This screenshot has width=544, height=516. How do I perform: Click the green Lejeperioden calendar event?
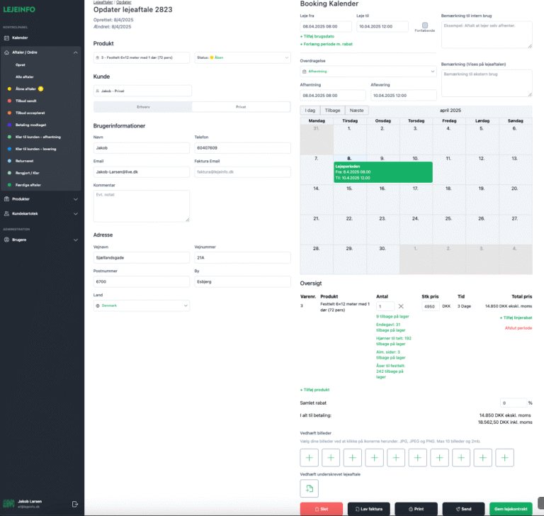[x=383, y=172]
